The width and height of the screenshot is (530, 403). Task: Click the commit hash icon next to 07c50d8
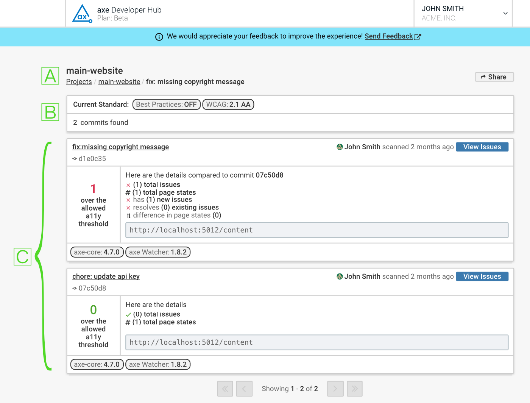74,288
